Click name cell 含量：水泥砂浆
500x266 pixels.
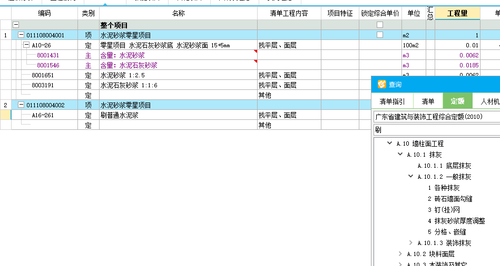178,55
